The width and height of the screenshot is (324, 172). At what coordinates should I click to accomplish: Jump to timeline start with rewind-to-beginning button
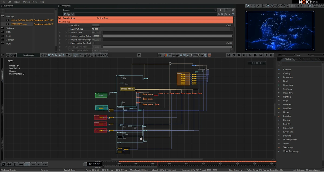(228, 55)
